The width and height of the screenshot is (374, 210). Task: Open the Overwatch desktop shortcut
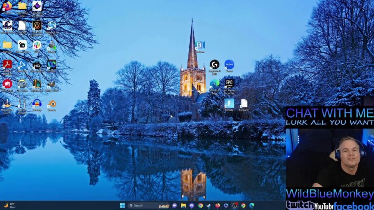[x=22, y=86]
